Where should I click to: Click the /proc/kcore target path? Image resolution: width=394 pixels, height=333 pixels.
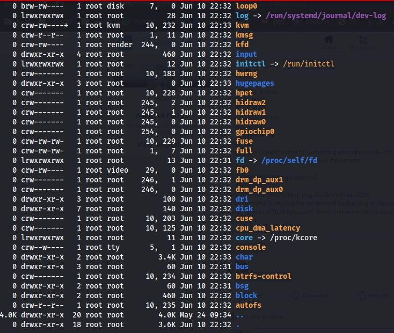click(x=294, y=238)
